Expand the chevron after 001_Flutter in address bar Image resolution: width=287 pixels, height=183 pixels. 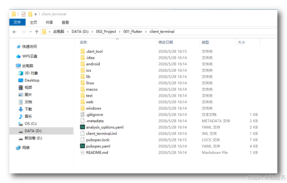(146, 32)
